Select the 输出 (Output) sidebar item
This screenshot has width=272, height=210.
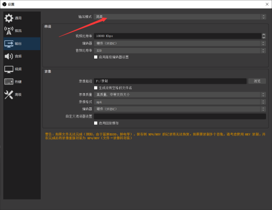[x=22, y=44]
